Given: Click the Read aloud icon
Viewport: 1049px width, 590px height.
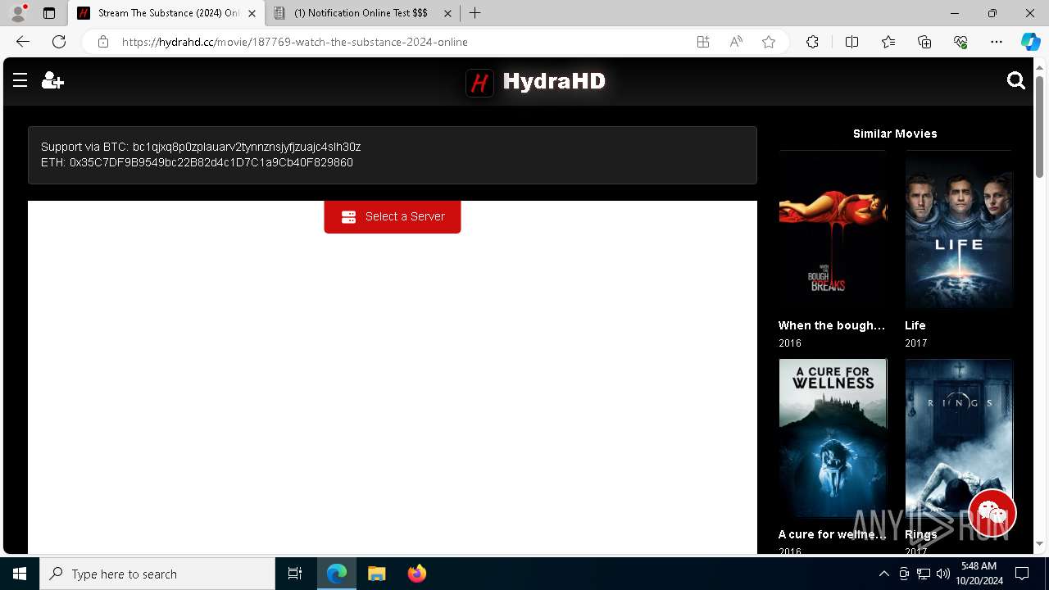Looking at the screenshot, I should click(x=736, y=42).
